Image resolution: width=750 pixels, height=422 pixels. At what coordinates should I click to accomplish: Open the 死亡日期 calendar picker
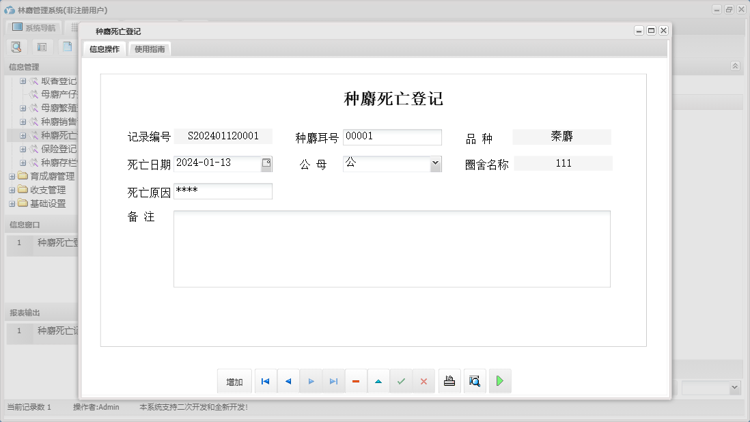click(x=266, y=163)
